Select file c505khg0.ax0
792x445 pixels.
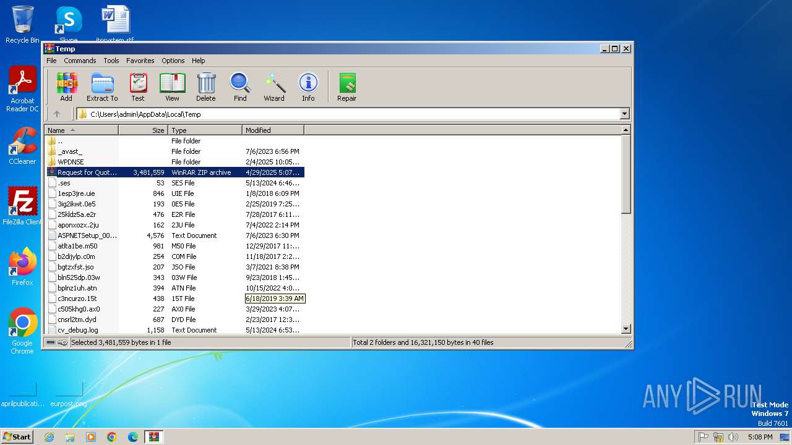[174, 309]
